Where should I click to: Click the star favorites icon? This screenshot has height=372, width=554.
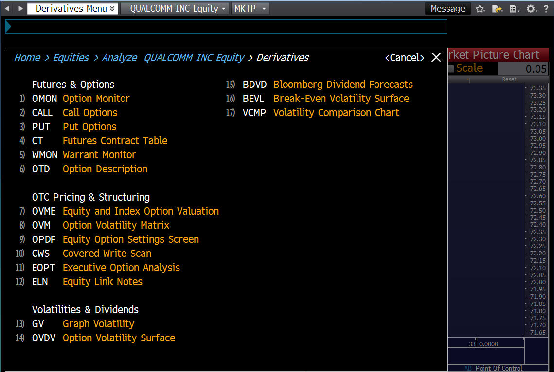(480, 9)
